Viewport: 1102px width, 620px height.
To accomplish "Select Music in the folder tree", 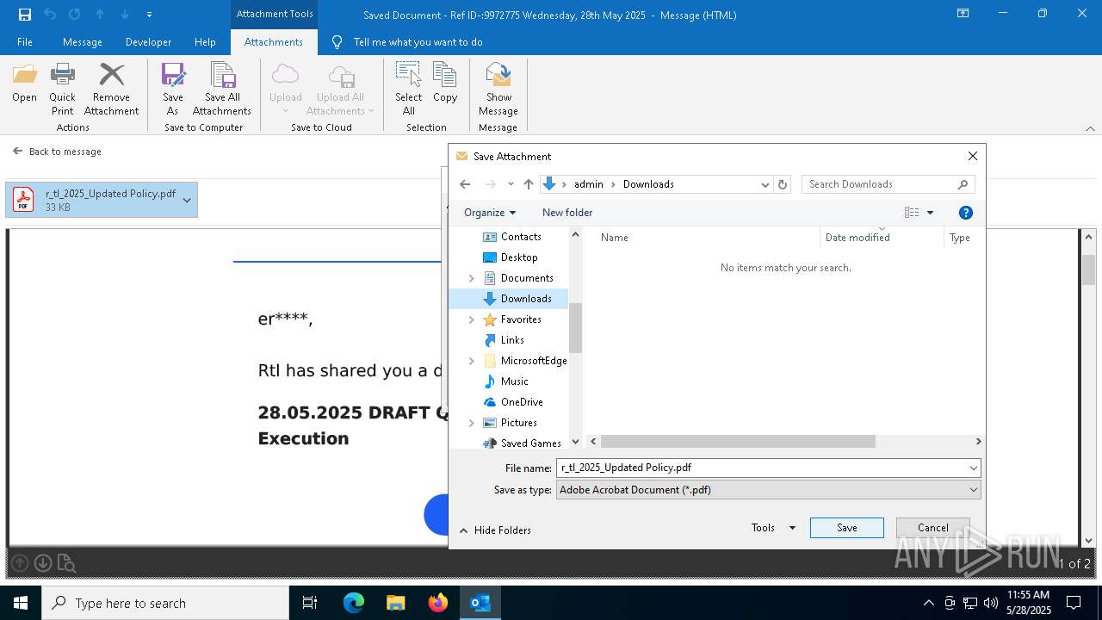I will 514,381.
